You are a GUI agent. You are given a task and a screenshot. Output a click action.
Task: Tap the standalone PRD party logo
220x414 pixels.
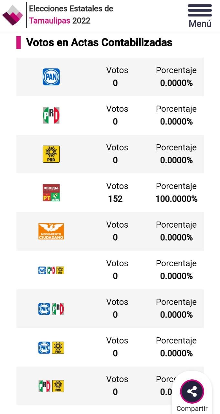coord(51,154)
